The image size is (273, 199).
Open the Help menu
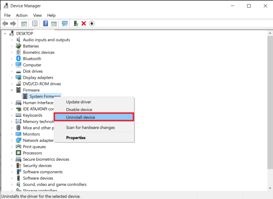(51, 15)
